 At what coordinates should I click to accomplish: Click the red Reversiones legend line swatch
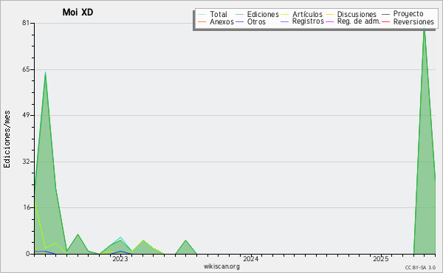pos(386,21)
